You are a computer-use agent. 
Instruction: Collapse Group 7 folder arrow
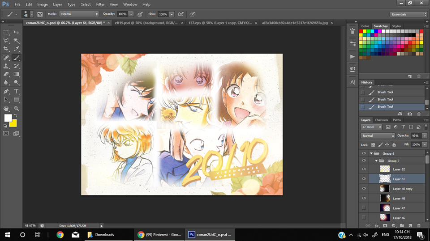376,161
